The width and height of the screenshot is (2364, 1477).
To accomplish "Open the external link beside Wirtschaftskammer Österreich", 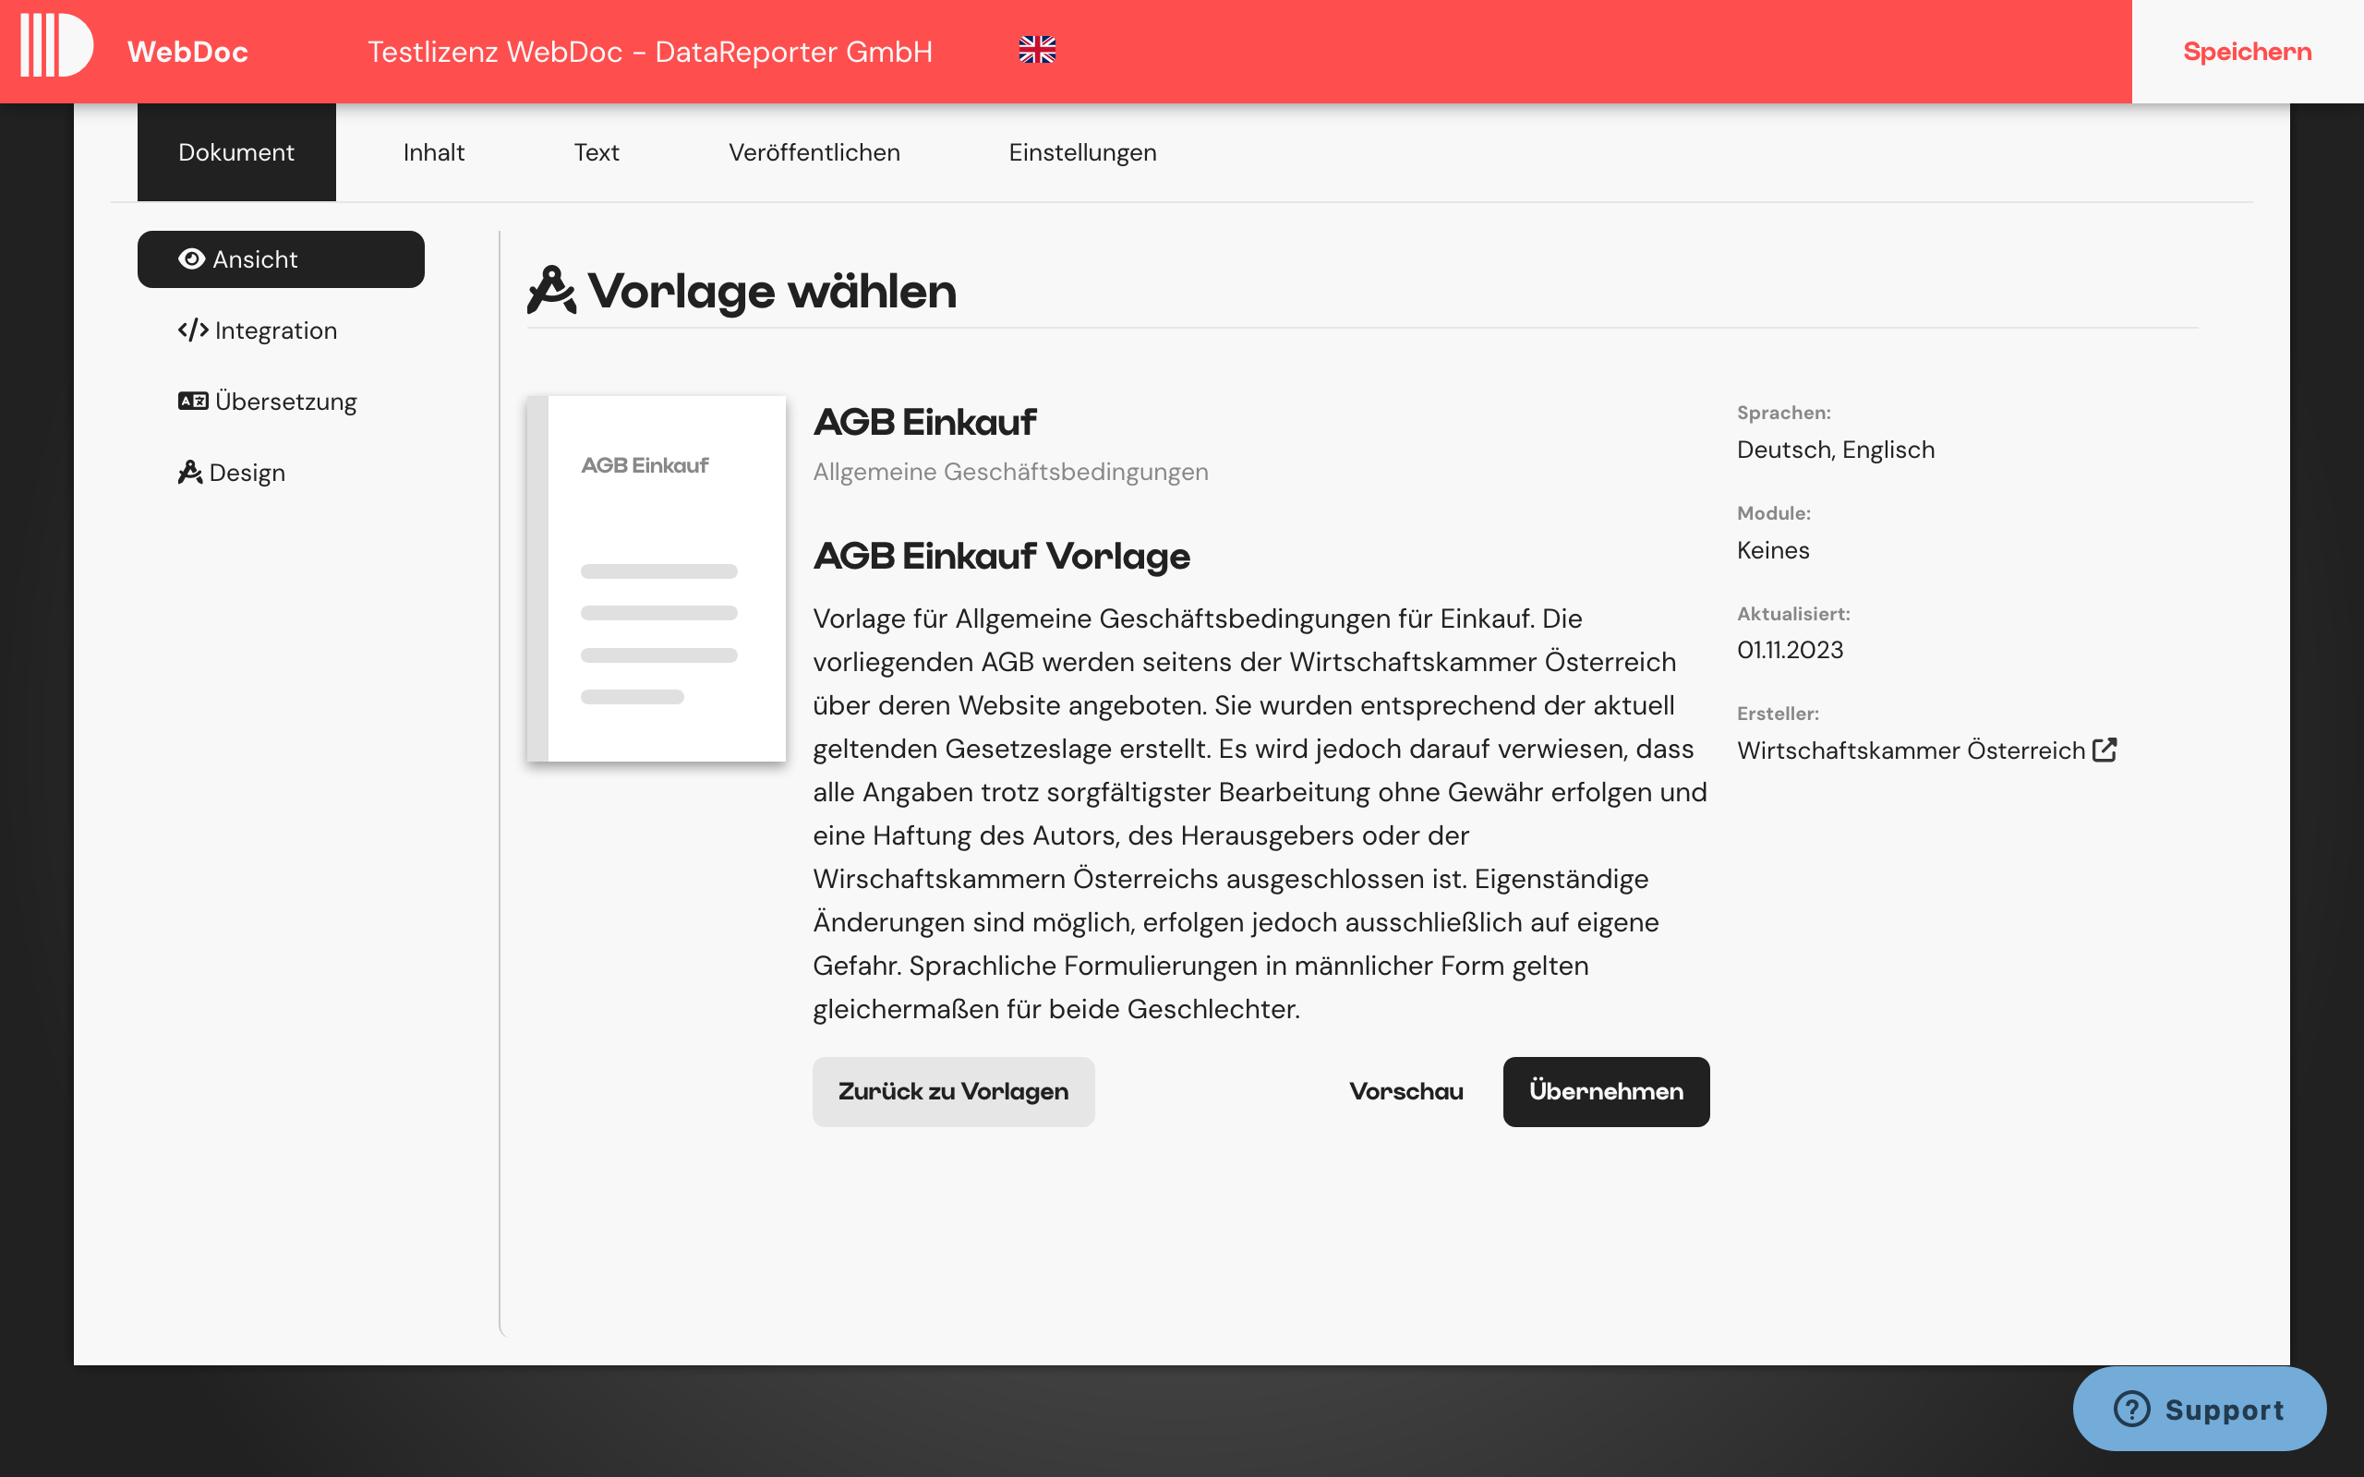I will 2106,750.
